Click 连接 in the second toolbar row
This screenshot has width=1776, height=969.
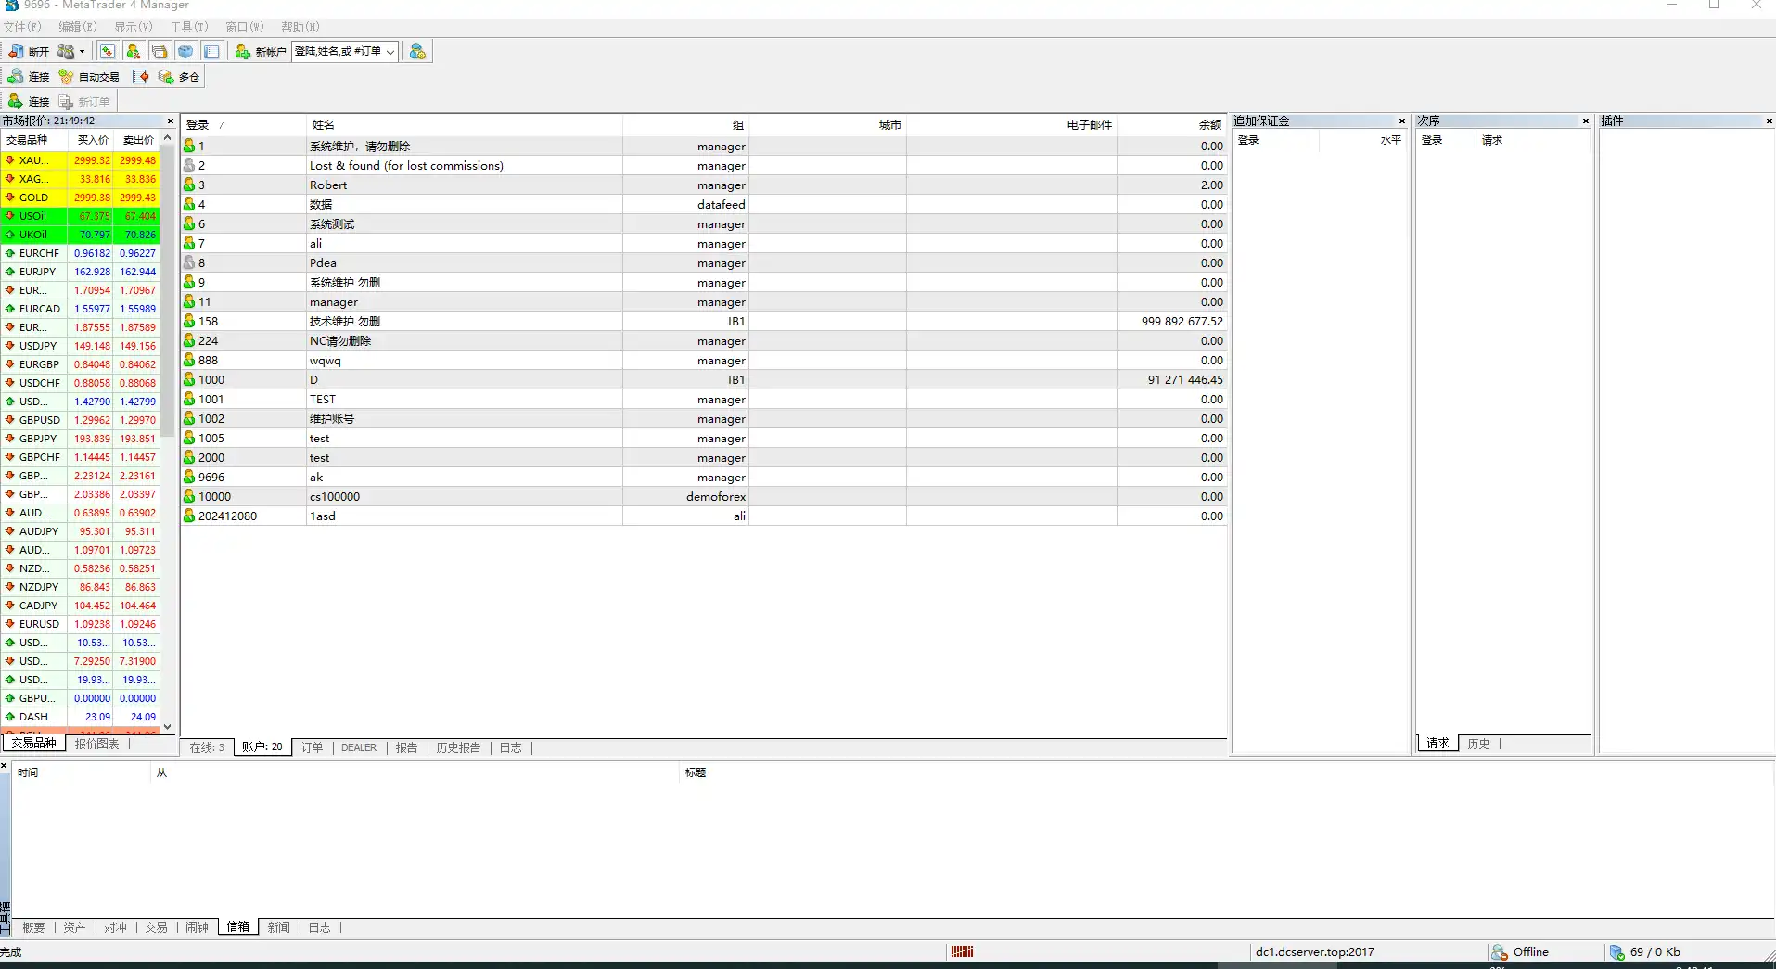click(x=29, y=77)
